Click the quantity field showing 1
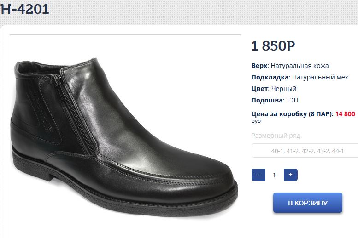The height and width of the screenshot is (238, 358). point(275,175)
